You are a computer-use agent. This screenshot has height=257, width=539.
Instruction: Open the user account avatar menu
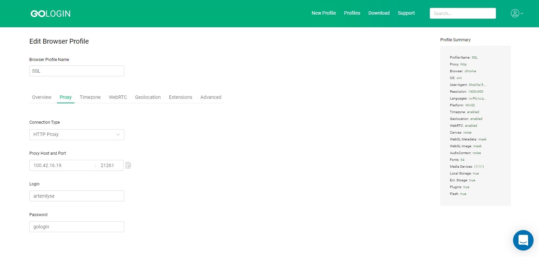pyautogui.click(x=515, y=13)
